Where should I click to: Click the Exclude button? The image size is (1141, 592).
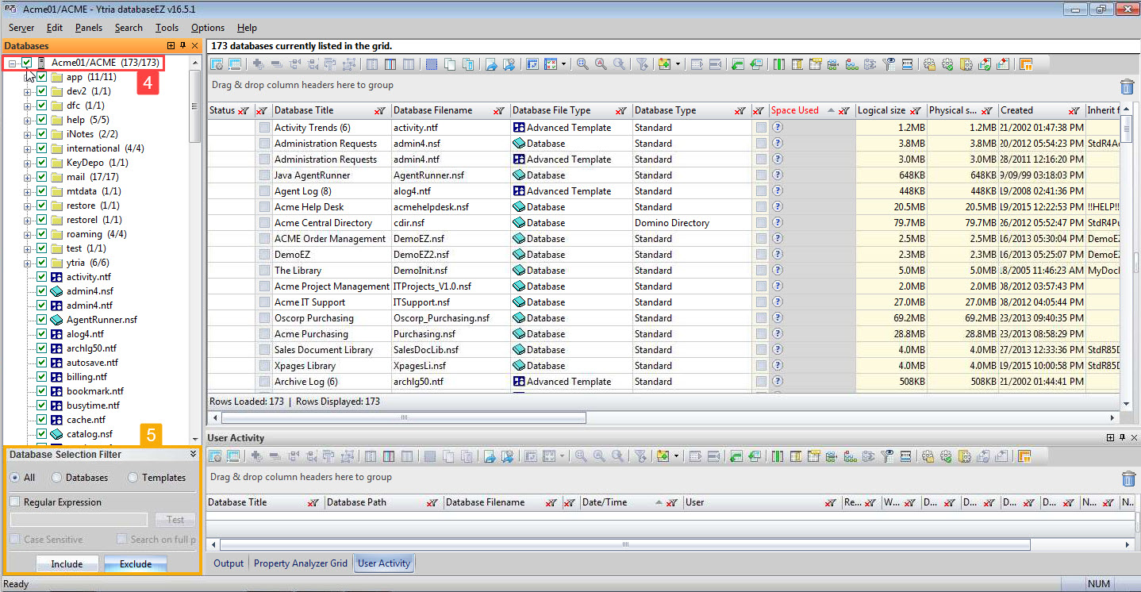point(135,563)
